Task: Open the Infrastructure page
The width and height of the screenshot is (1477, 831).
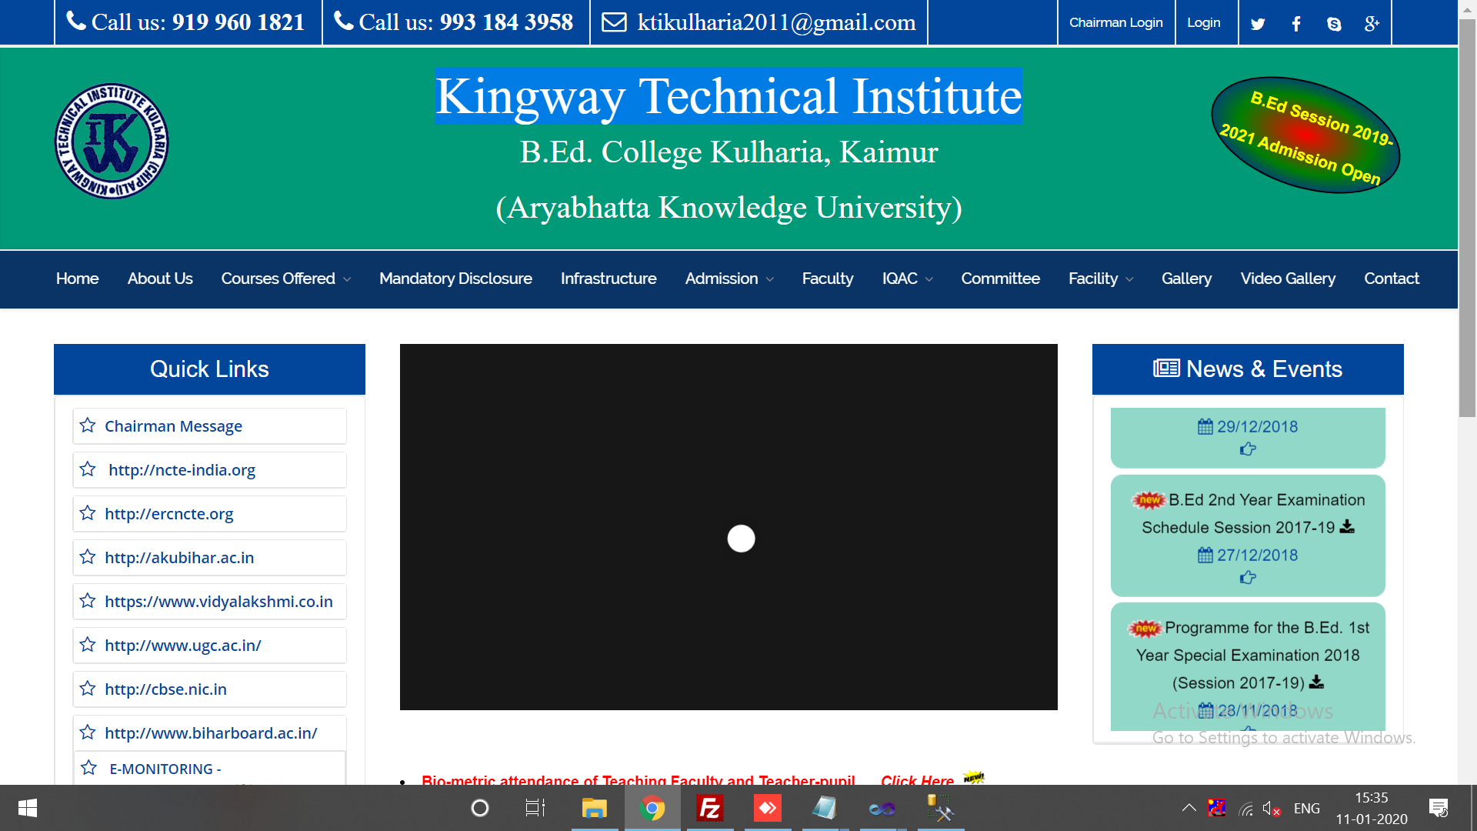Action: click(608, 279)
